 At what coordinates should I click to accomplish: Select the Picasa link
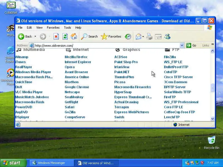[x=120, y=82]
